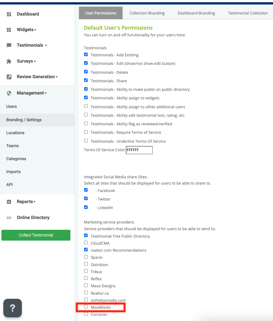Expand the Reports dropdown
Screen dimensions: 273x321
click(26, 202)
